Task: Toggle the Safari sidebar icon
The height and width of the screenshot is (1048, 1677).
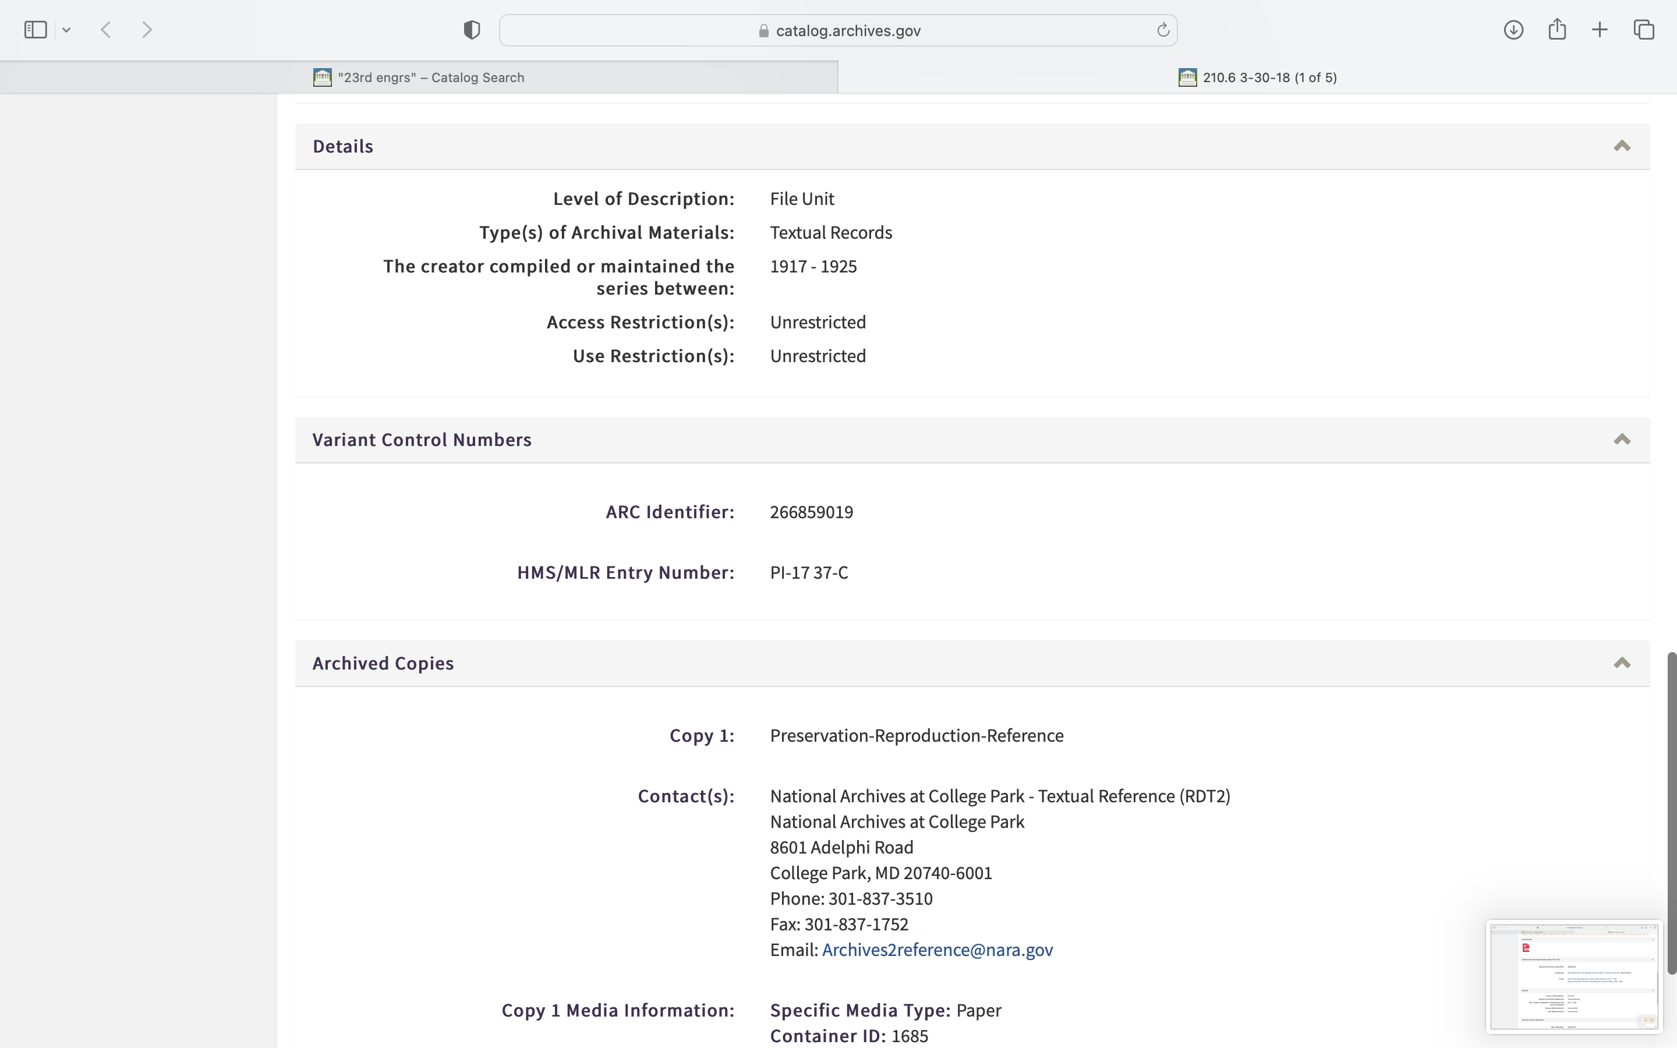Action: 36,30
